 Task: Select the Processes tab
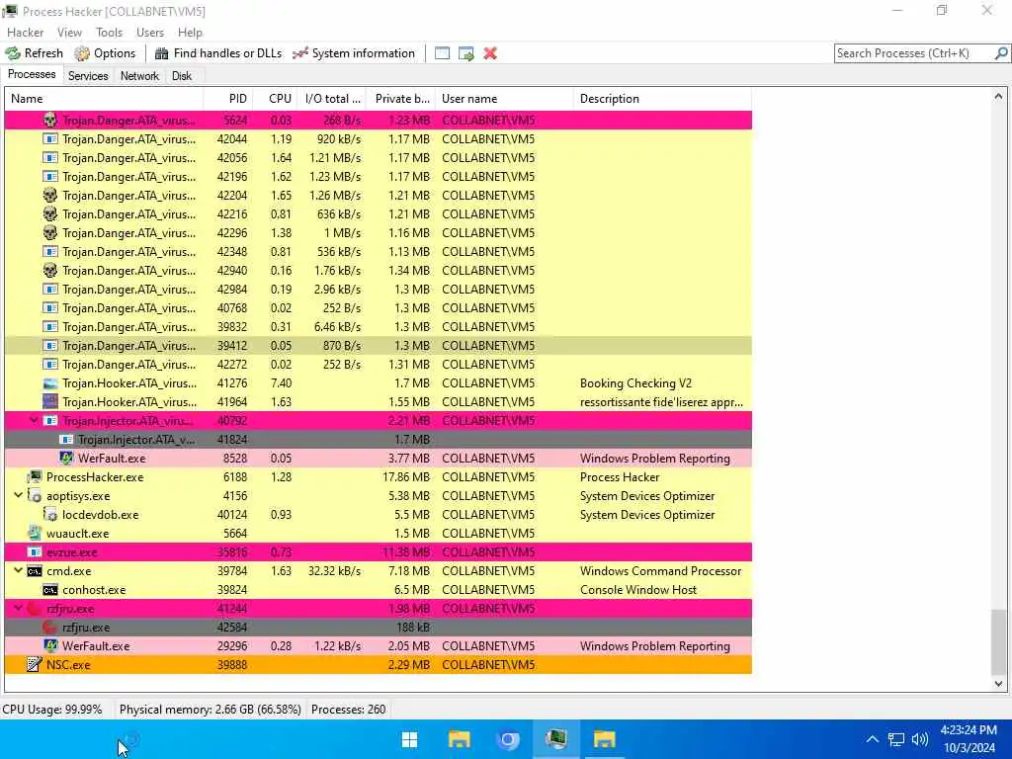[32, 74]
